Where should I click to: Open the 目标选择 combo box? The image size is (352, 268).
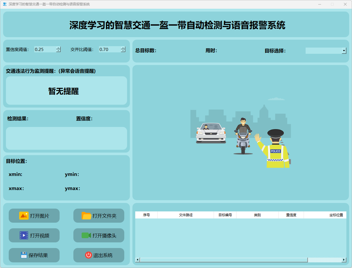[323, 51]
